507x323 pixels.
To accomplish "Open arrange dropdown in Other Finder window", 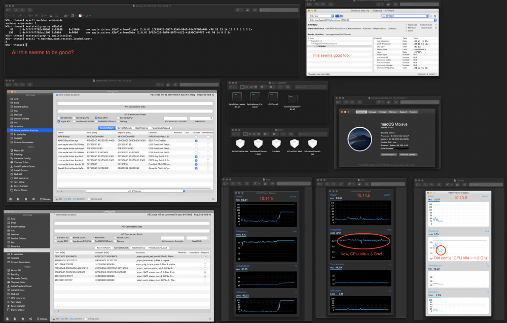I will click(266, 134).
